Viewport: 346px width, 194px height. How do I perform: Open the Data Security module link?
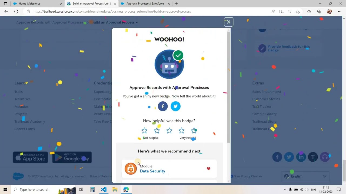coord(152,171)
